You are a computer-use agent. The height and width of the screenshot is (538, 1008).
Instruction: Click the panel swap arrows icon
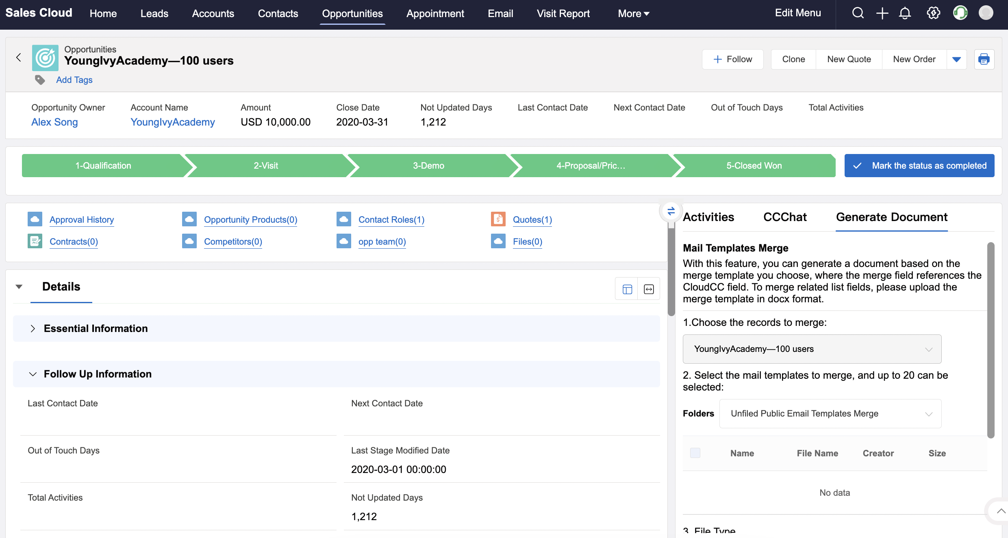click(x=671, y=211)
